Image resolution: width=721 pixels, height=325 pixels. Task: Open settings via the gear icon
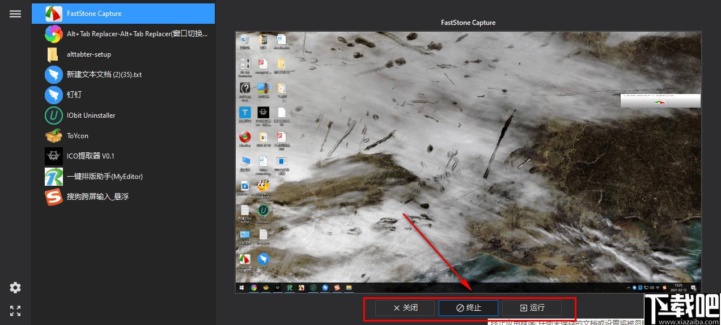pyautogui.click(x=15, y=288)
